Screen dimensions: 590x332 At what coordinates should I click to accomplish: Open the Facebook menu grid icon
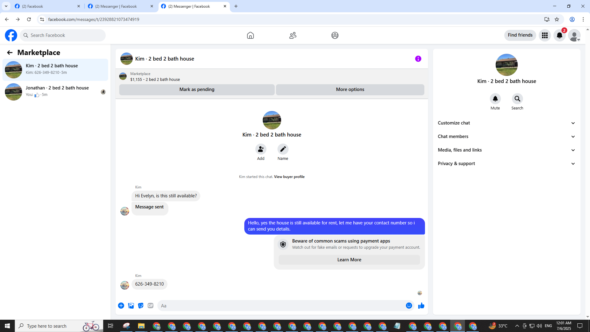545,35
